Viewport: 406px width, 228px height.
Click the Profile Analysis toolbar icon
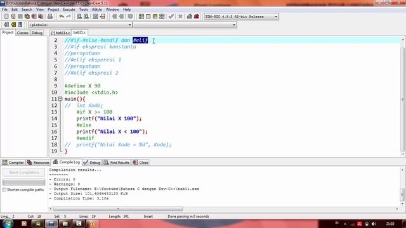pos(190,16)
